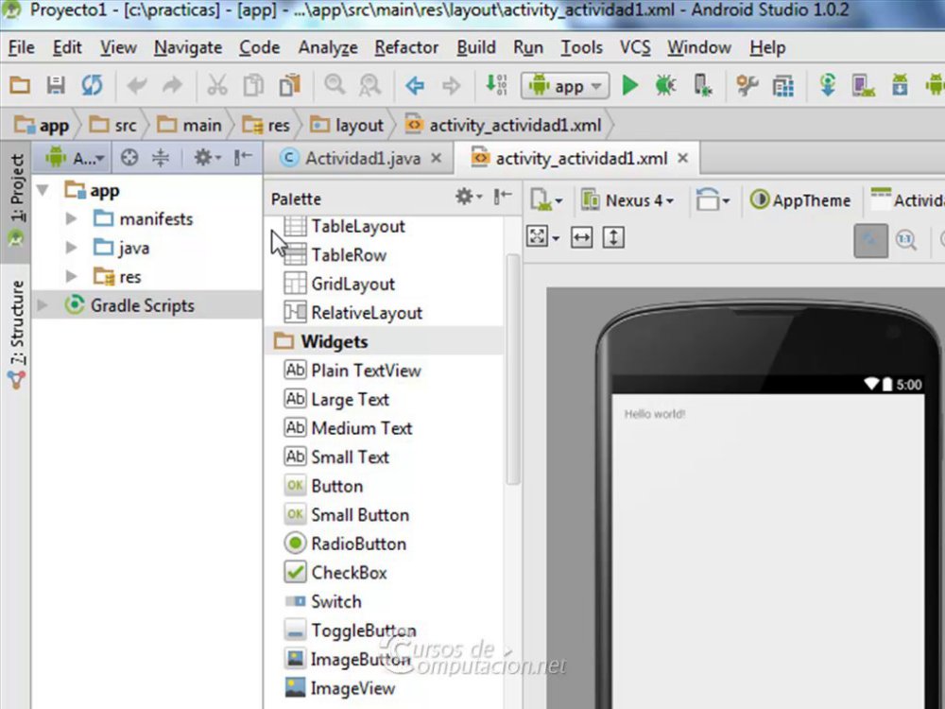Collapse all icon in Project panel header
The image size is (945, 709).
click(161, 158)
